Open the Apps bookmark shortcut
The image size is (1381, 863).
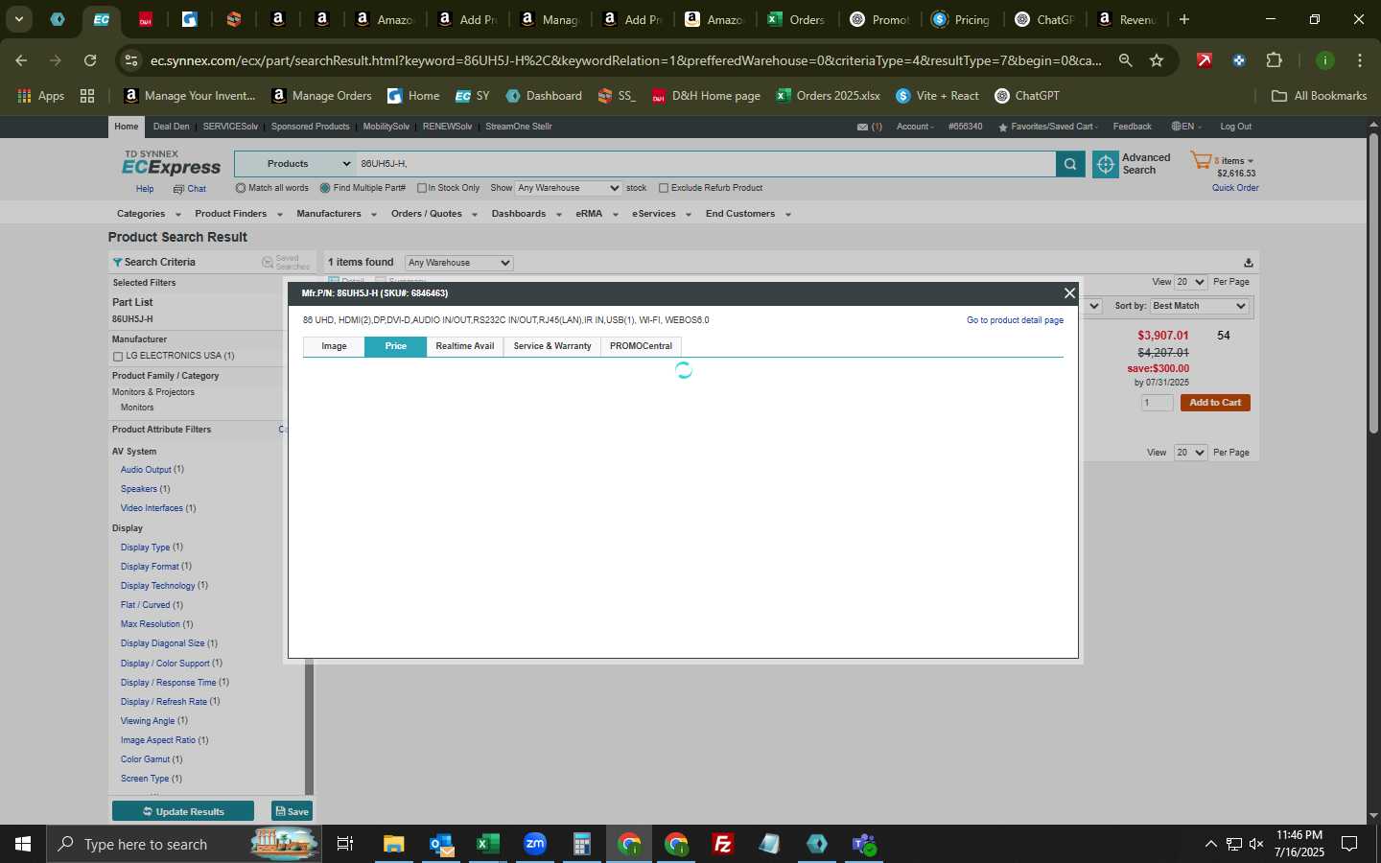coord(41,96)
